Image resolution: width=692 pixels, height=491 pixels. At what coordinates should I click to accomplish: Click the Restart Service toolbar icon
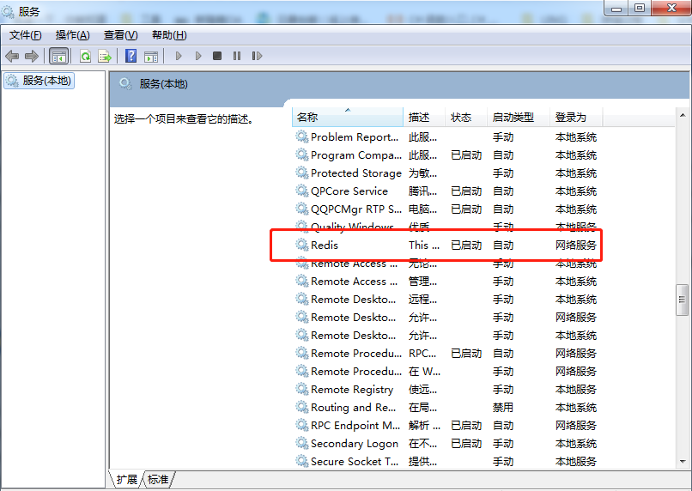(257, 56)
